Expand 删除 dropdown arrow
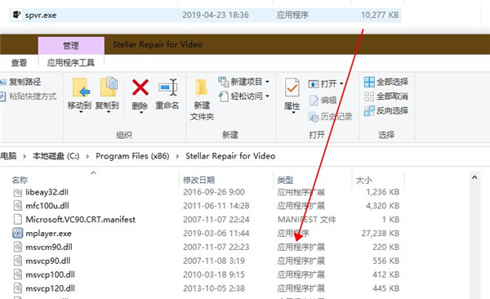The image size is (490, 299). (140, 112)
